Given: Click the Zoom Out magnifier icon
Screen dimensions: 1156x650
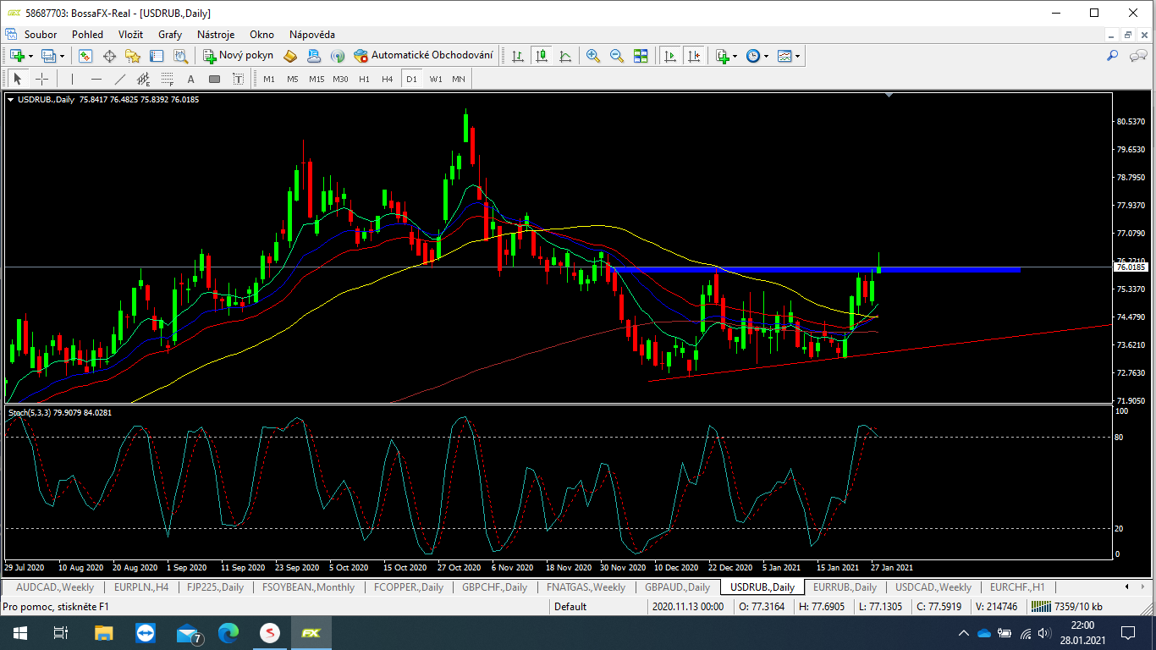Looking at the screenshot, I should click(617, 56).
